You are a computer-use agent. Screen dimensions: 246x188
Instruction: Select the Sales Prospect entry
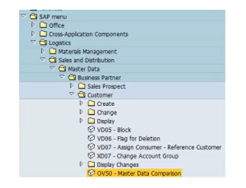pos(106,86)
